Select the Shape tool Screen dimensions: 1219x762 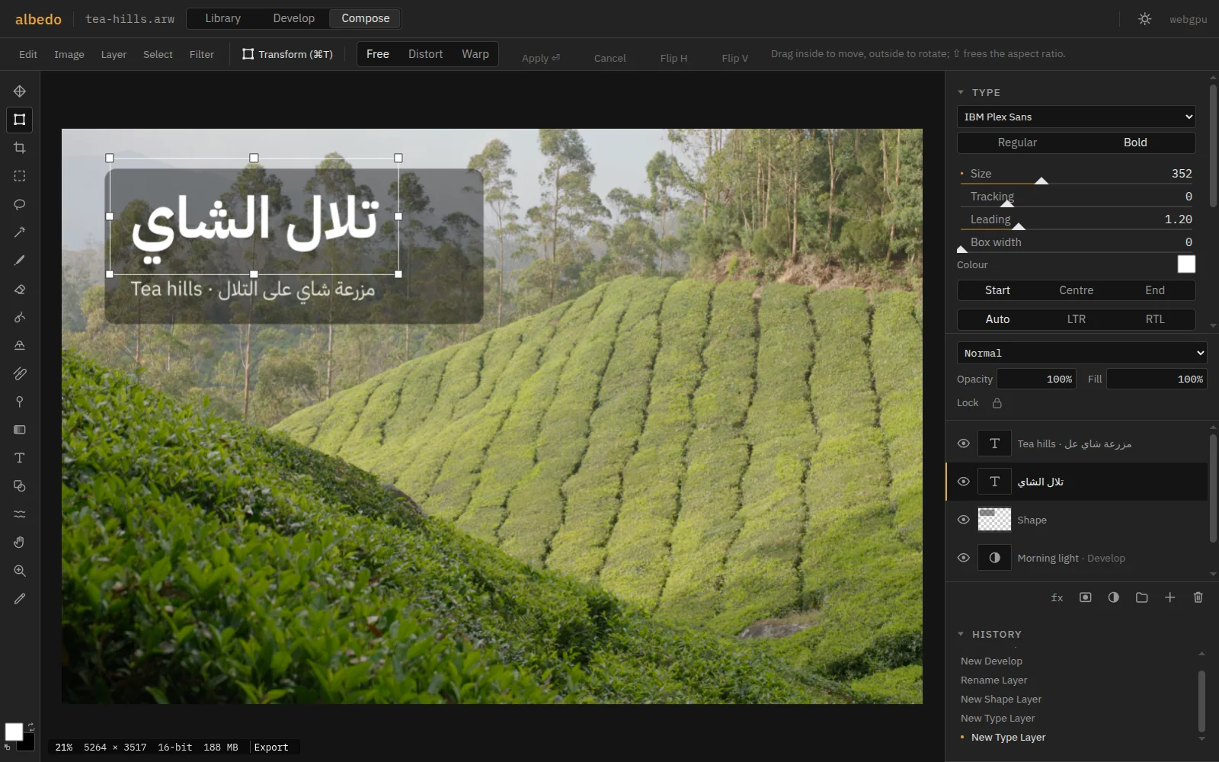click(x=20, y=486)
